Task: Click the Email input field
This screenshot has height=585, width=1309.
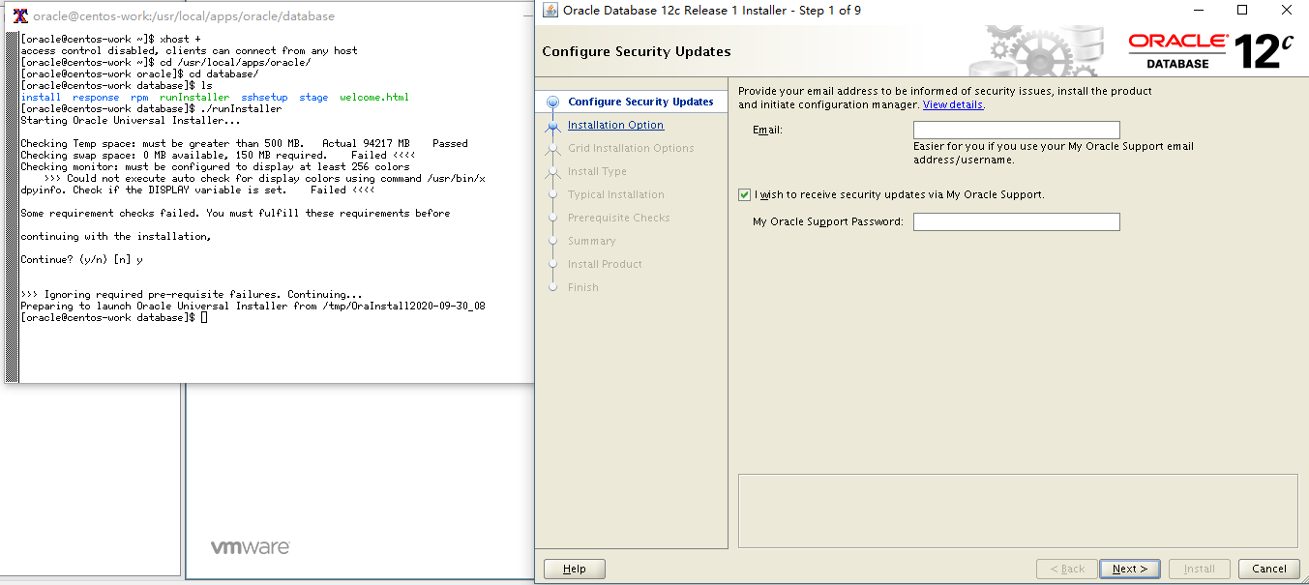Action: pos(1016,130)
